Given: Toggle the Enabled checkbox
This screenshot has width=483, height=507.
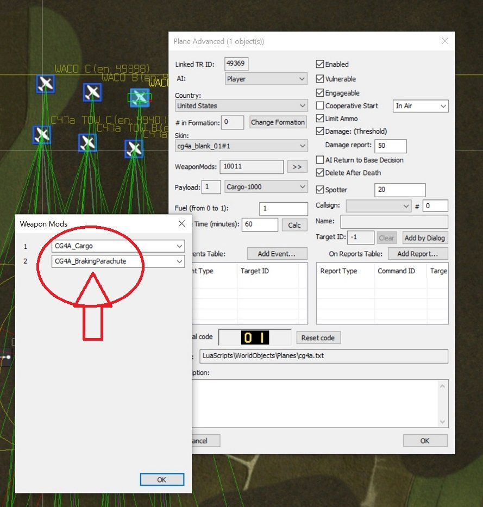Looking at the screenshot, I should [x=320, y=64].
